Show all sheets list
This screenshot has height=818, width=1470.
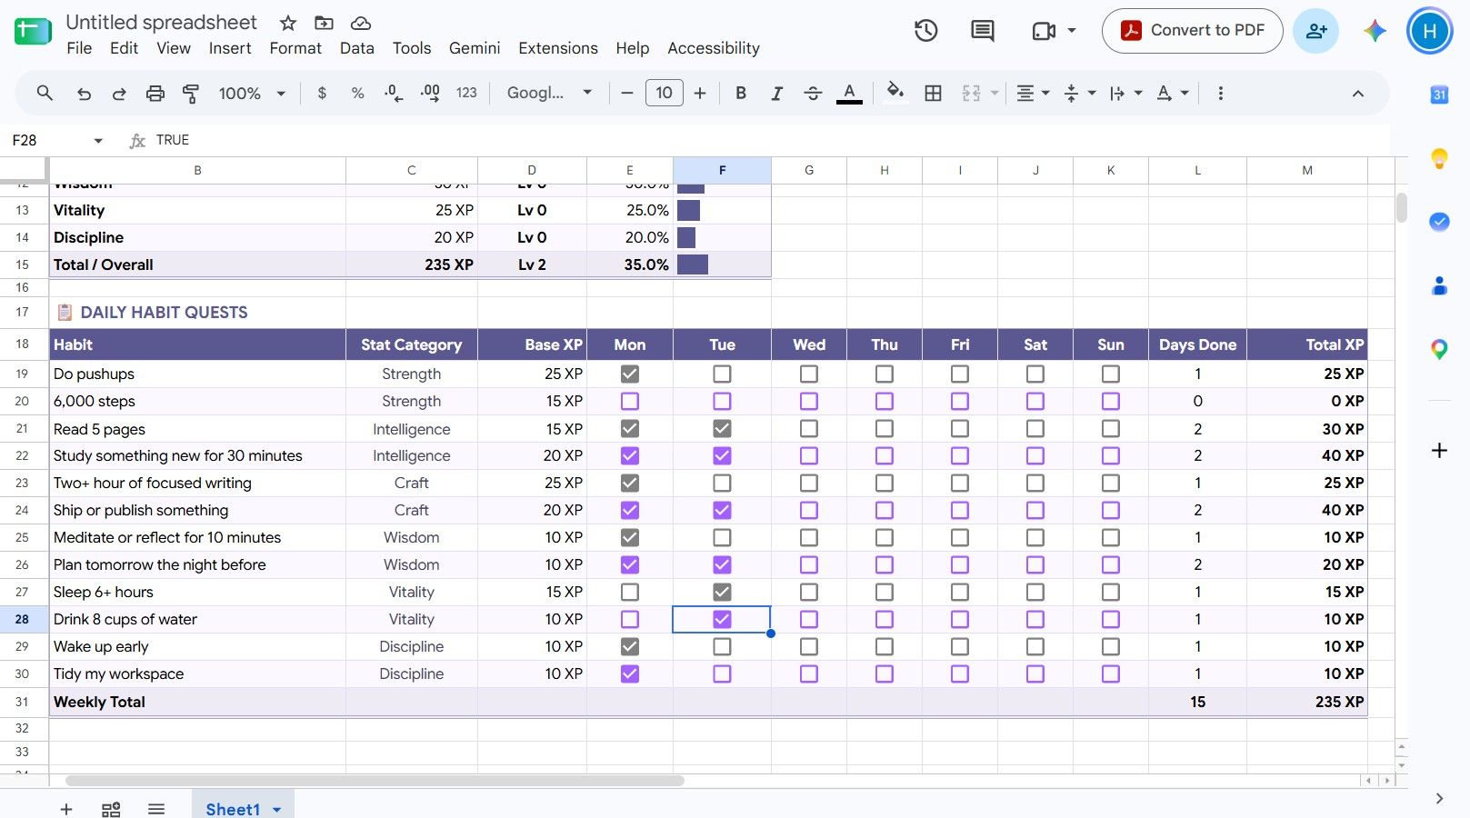coord(156,809)
